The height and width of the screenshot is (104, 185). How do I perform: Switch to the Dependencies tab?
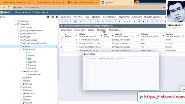coord(109,17)
